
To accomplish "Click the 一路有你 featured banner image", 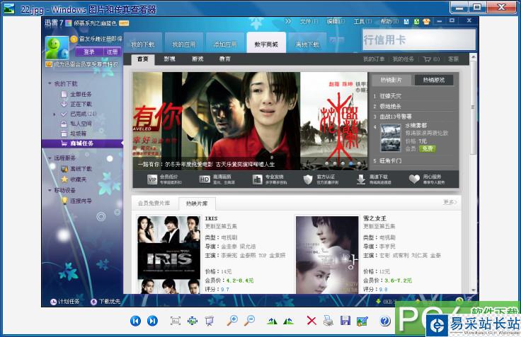I will pos(217,121).
